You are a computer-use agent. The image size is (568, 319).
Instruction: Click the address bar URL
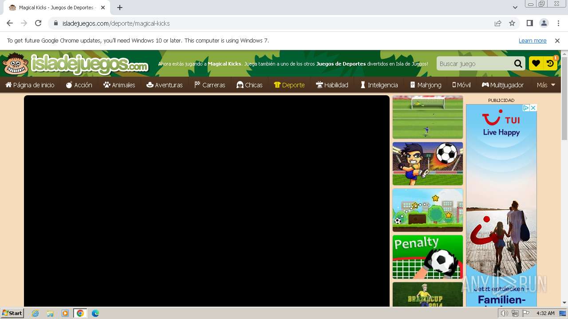coord(116,23)
